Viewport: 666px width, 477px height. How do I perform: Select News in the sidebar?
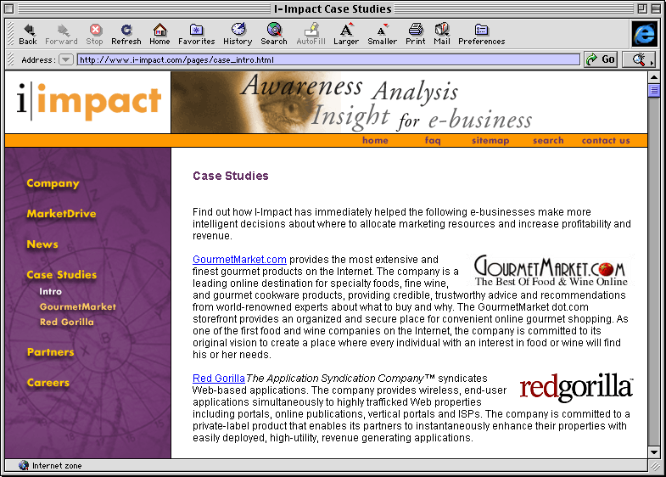42,244
